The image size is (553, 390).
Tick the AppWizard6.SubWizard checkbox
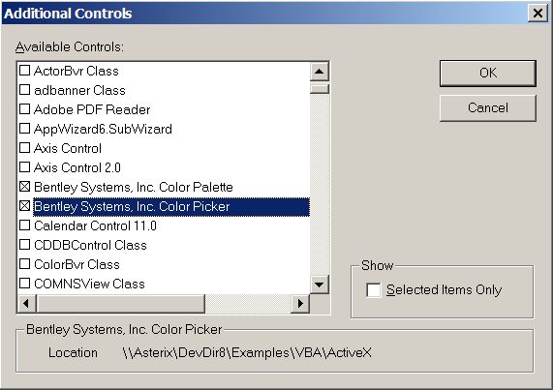(x=24, y=129)
